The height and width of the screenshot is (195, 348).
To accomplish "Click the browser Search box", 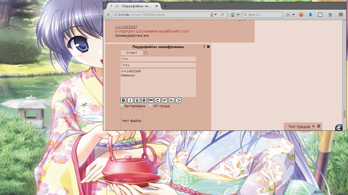I will click(x=262, y=15).
